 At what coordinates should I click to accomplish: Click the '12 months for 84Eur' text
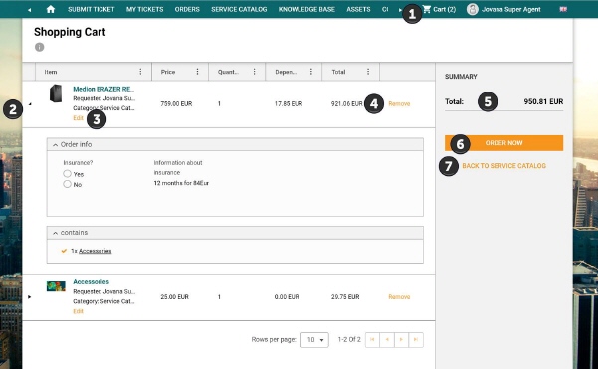pyautogui.click(x=181, y=183)
